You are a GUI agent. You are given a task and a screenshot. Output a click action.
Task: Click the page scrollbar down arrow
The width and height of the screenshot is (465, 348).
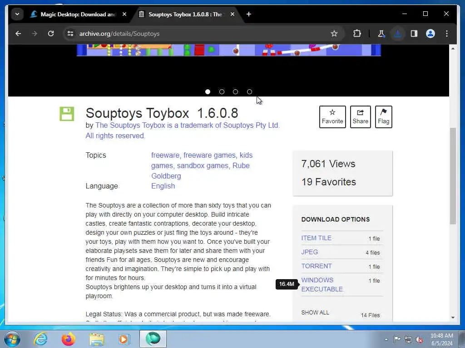click(x=453, y=318)
